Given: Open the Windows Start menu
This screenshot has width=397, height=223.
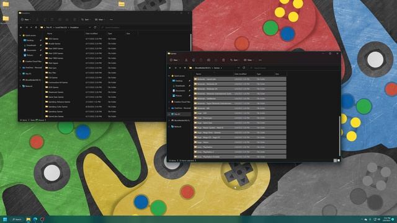Looking at the screenshot, I should click(x=4, y=219).
